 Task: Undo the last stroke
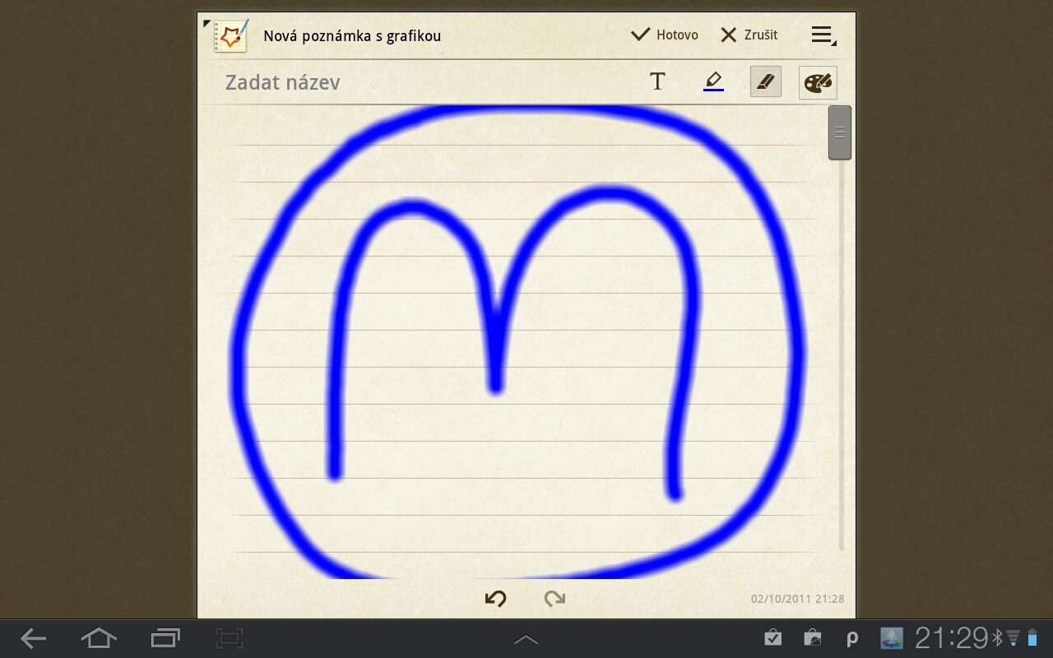[495, 599]
